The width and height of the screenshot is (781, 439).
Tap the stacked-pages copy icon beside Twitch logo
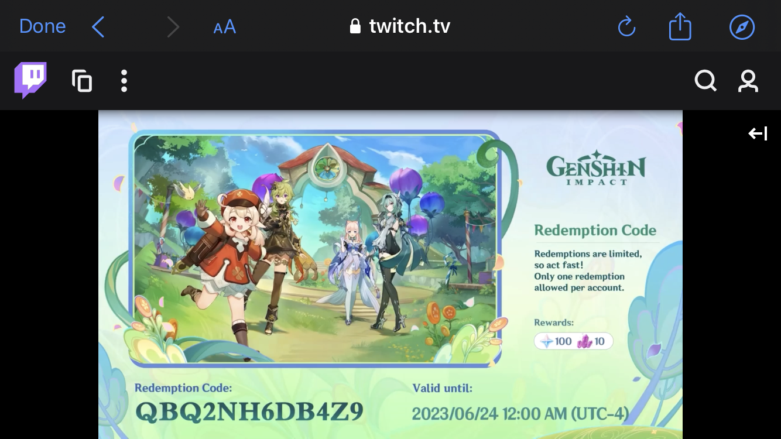[x=82, y=81]
